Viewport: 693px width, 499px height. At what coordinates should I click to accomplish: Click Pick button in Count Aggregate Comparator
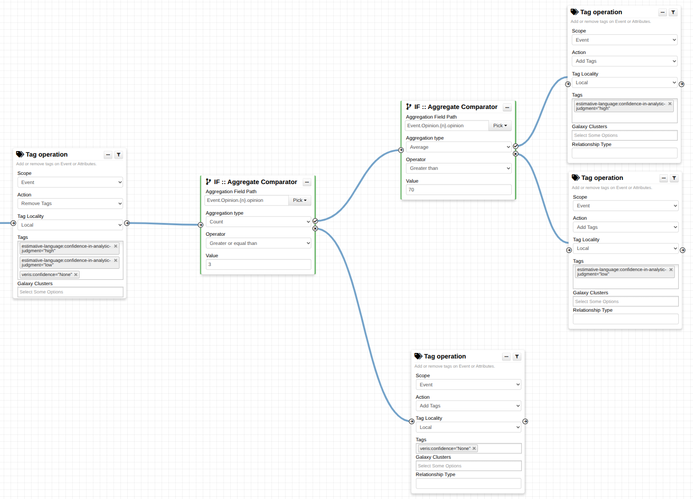coord(300,201)
